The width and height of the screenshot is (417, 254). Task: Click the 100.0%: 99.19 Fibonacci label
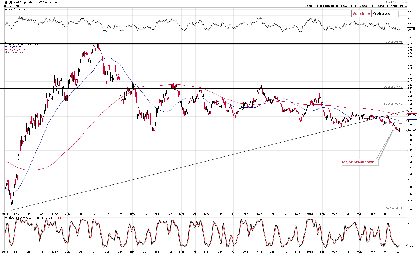pos(393,208)
